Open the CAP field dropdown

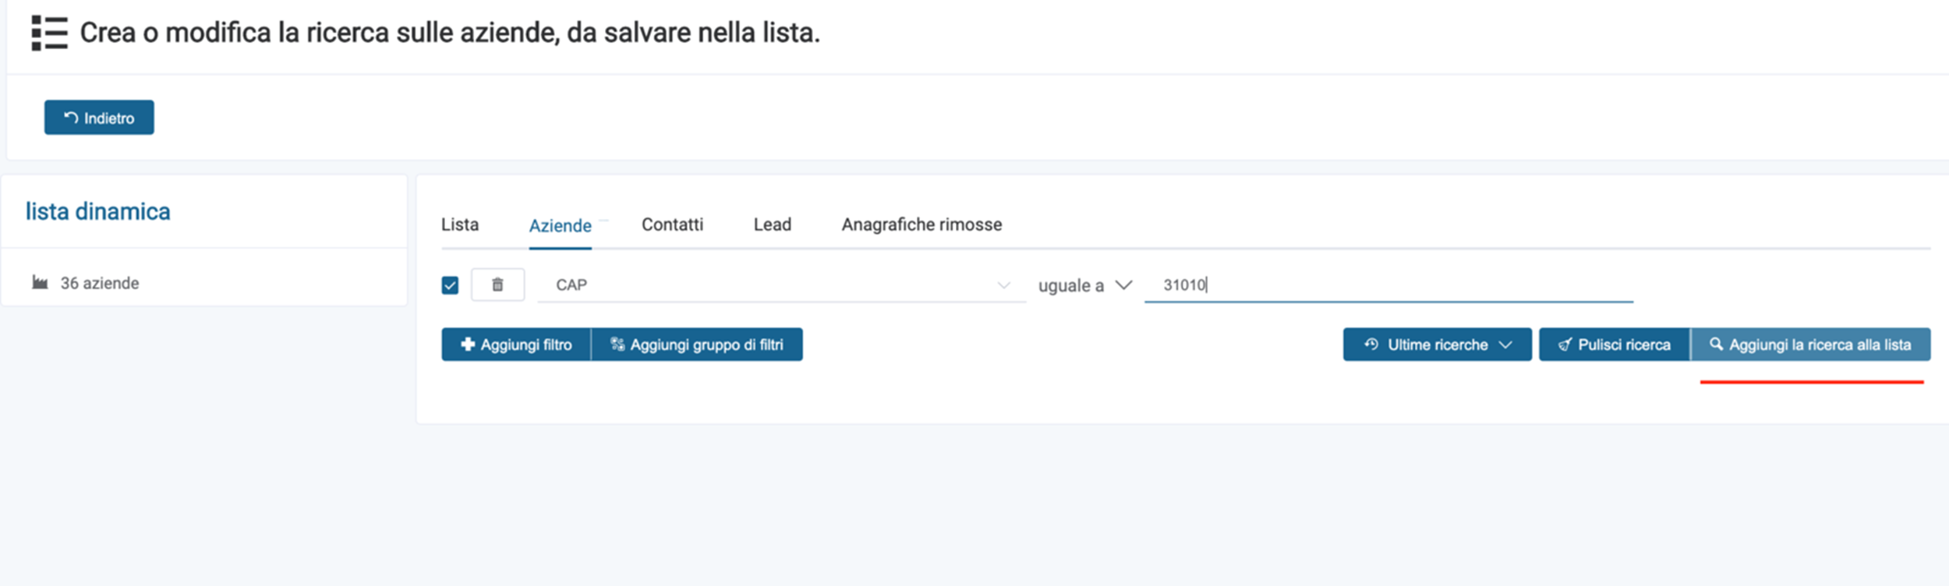click(x=782, y=285)
